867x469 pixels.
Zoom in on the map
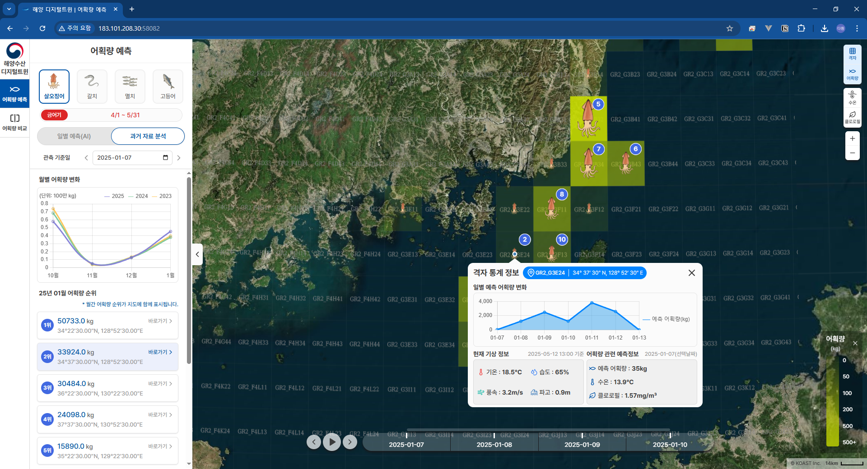[852, 138]
